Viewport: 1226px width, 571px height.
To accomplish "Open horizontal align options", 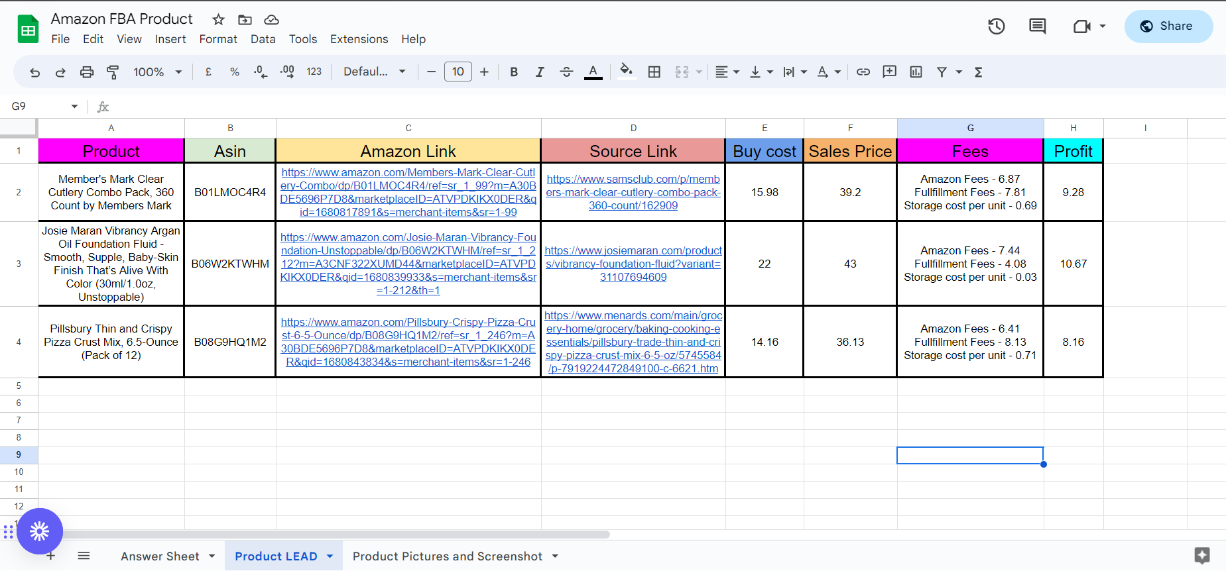I will [x=727, y=72].
